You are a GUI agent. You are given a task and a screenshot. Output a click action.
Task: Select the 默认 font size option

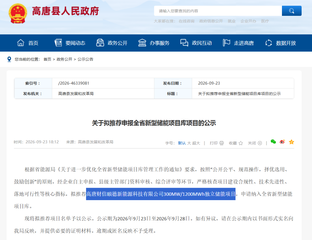182,143
